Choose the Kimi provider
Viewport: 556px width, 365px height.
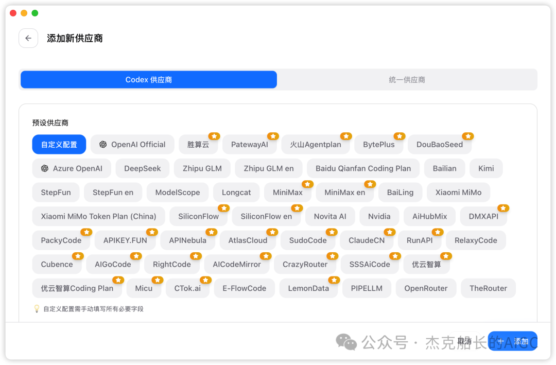[486, 168]
